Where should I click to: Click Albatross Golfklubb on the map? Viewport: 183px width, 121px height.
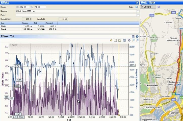[x=154, y=38]
